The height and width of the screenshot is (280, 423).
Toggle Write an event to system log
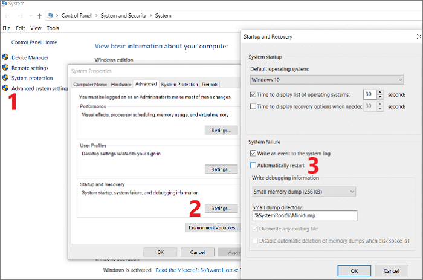click(253, 154)
